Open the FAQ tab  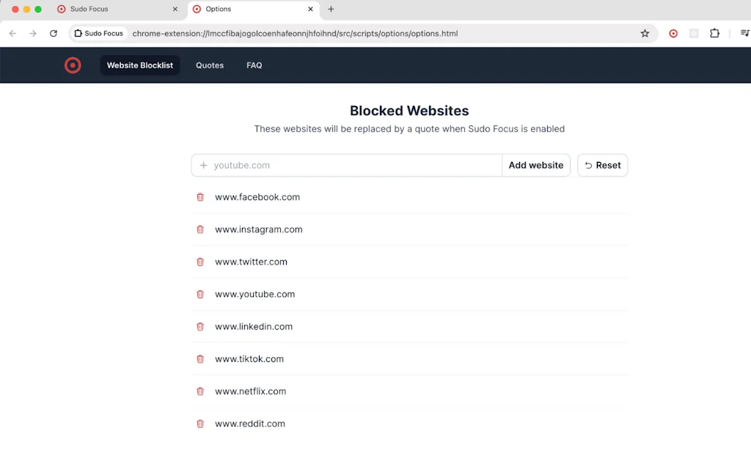pyautogui.click(x=254, y=65)
